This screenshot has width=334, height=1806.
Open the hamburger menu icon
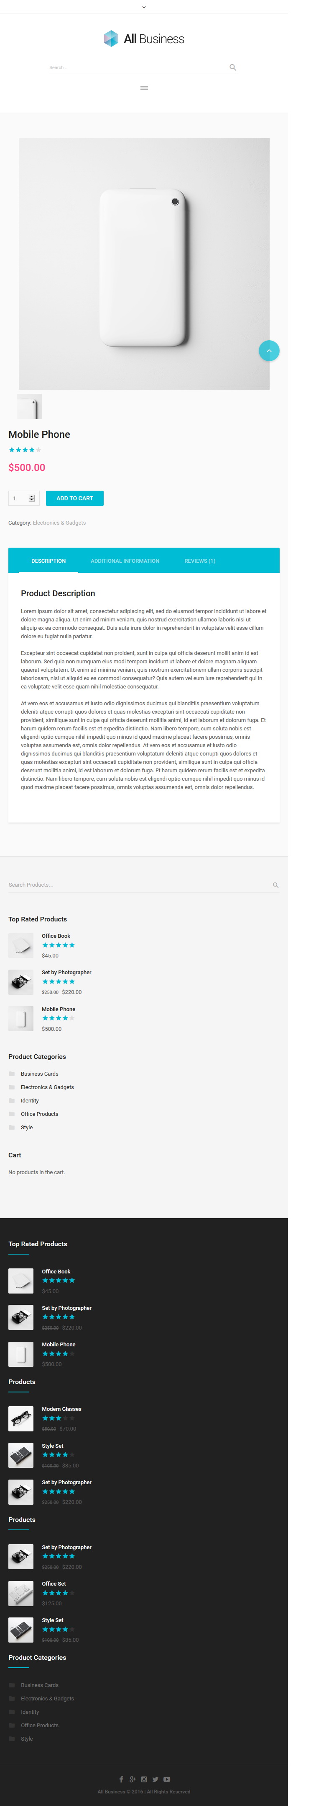tap(144, 88)
